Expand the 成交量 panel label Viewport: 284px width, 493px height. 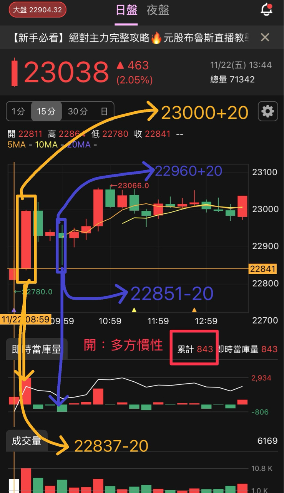[x=27, y=441]
